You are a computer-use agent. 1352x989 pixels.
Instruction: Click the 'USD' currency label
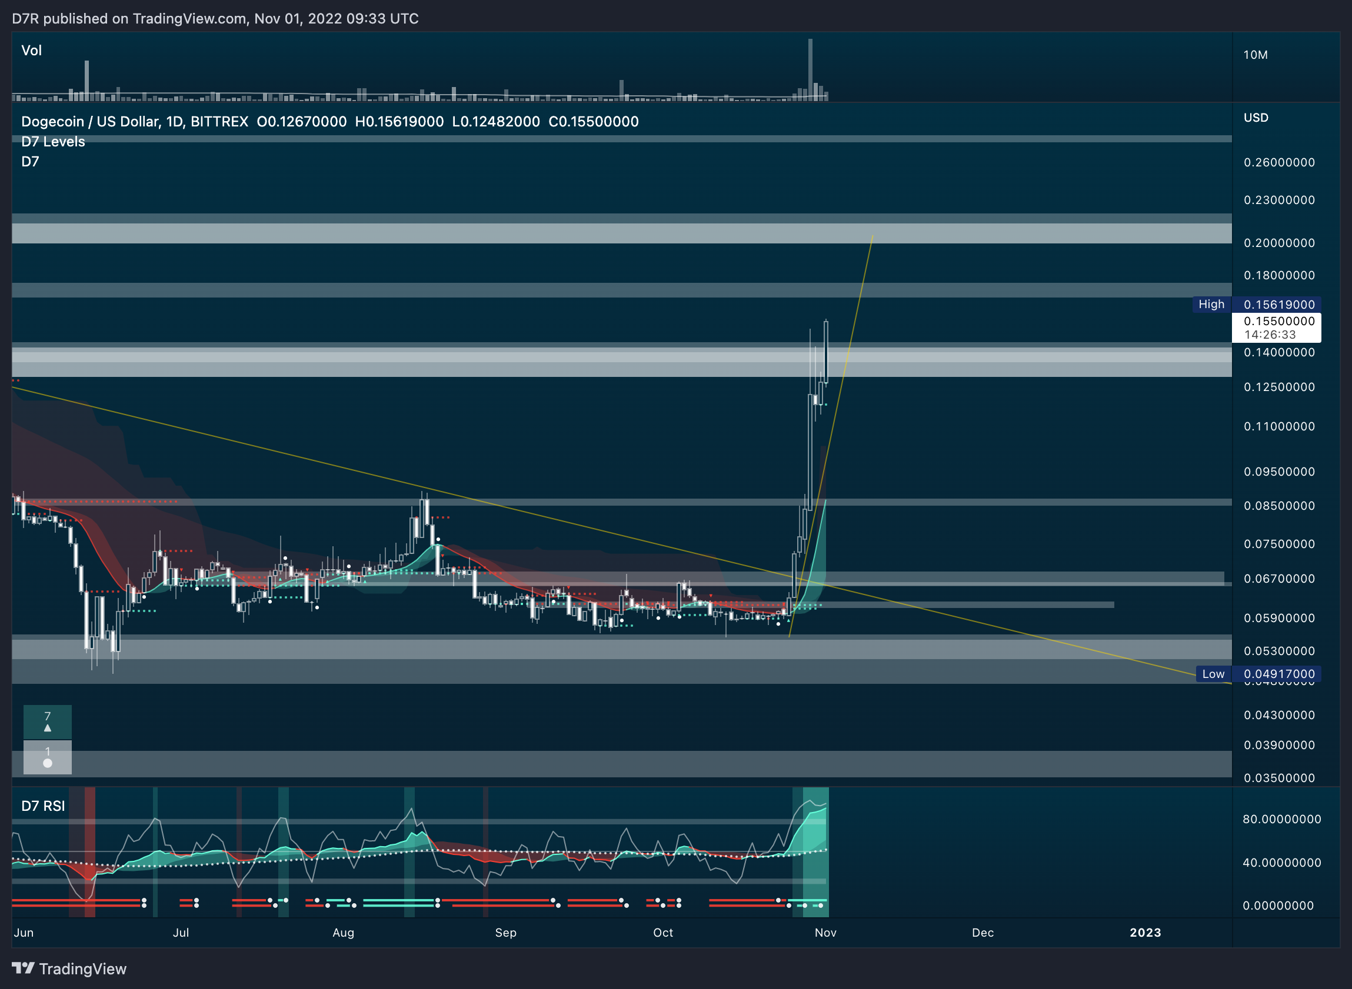point(1256,118)
